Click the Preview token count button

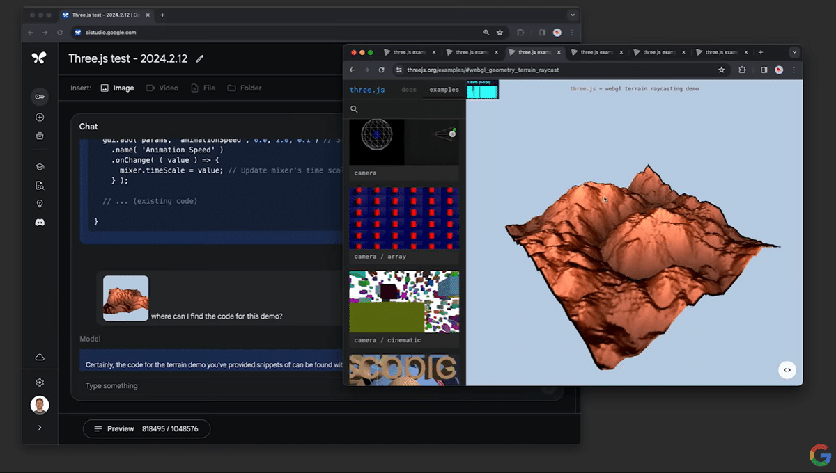146,429
